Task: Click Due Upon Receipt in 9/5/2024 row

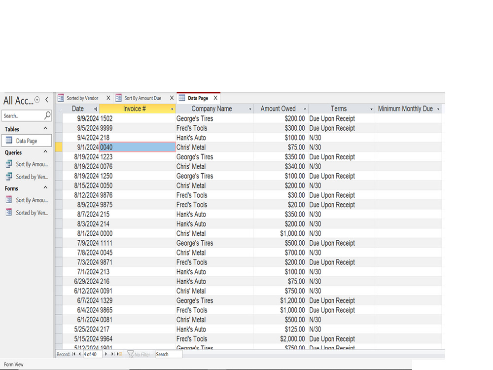Action: tap(342, 128)
